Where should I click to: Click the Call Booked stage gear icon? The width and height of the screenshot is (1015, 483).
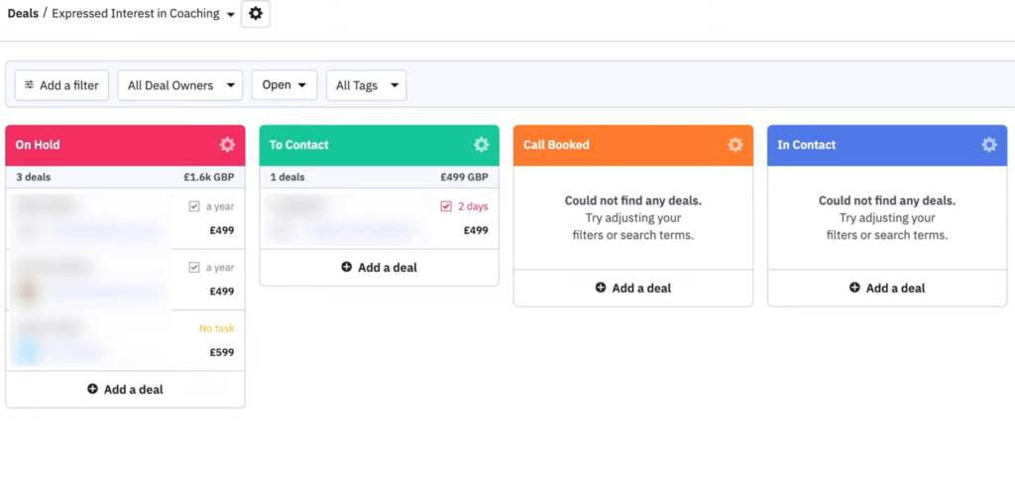(x=734, y=145)
